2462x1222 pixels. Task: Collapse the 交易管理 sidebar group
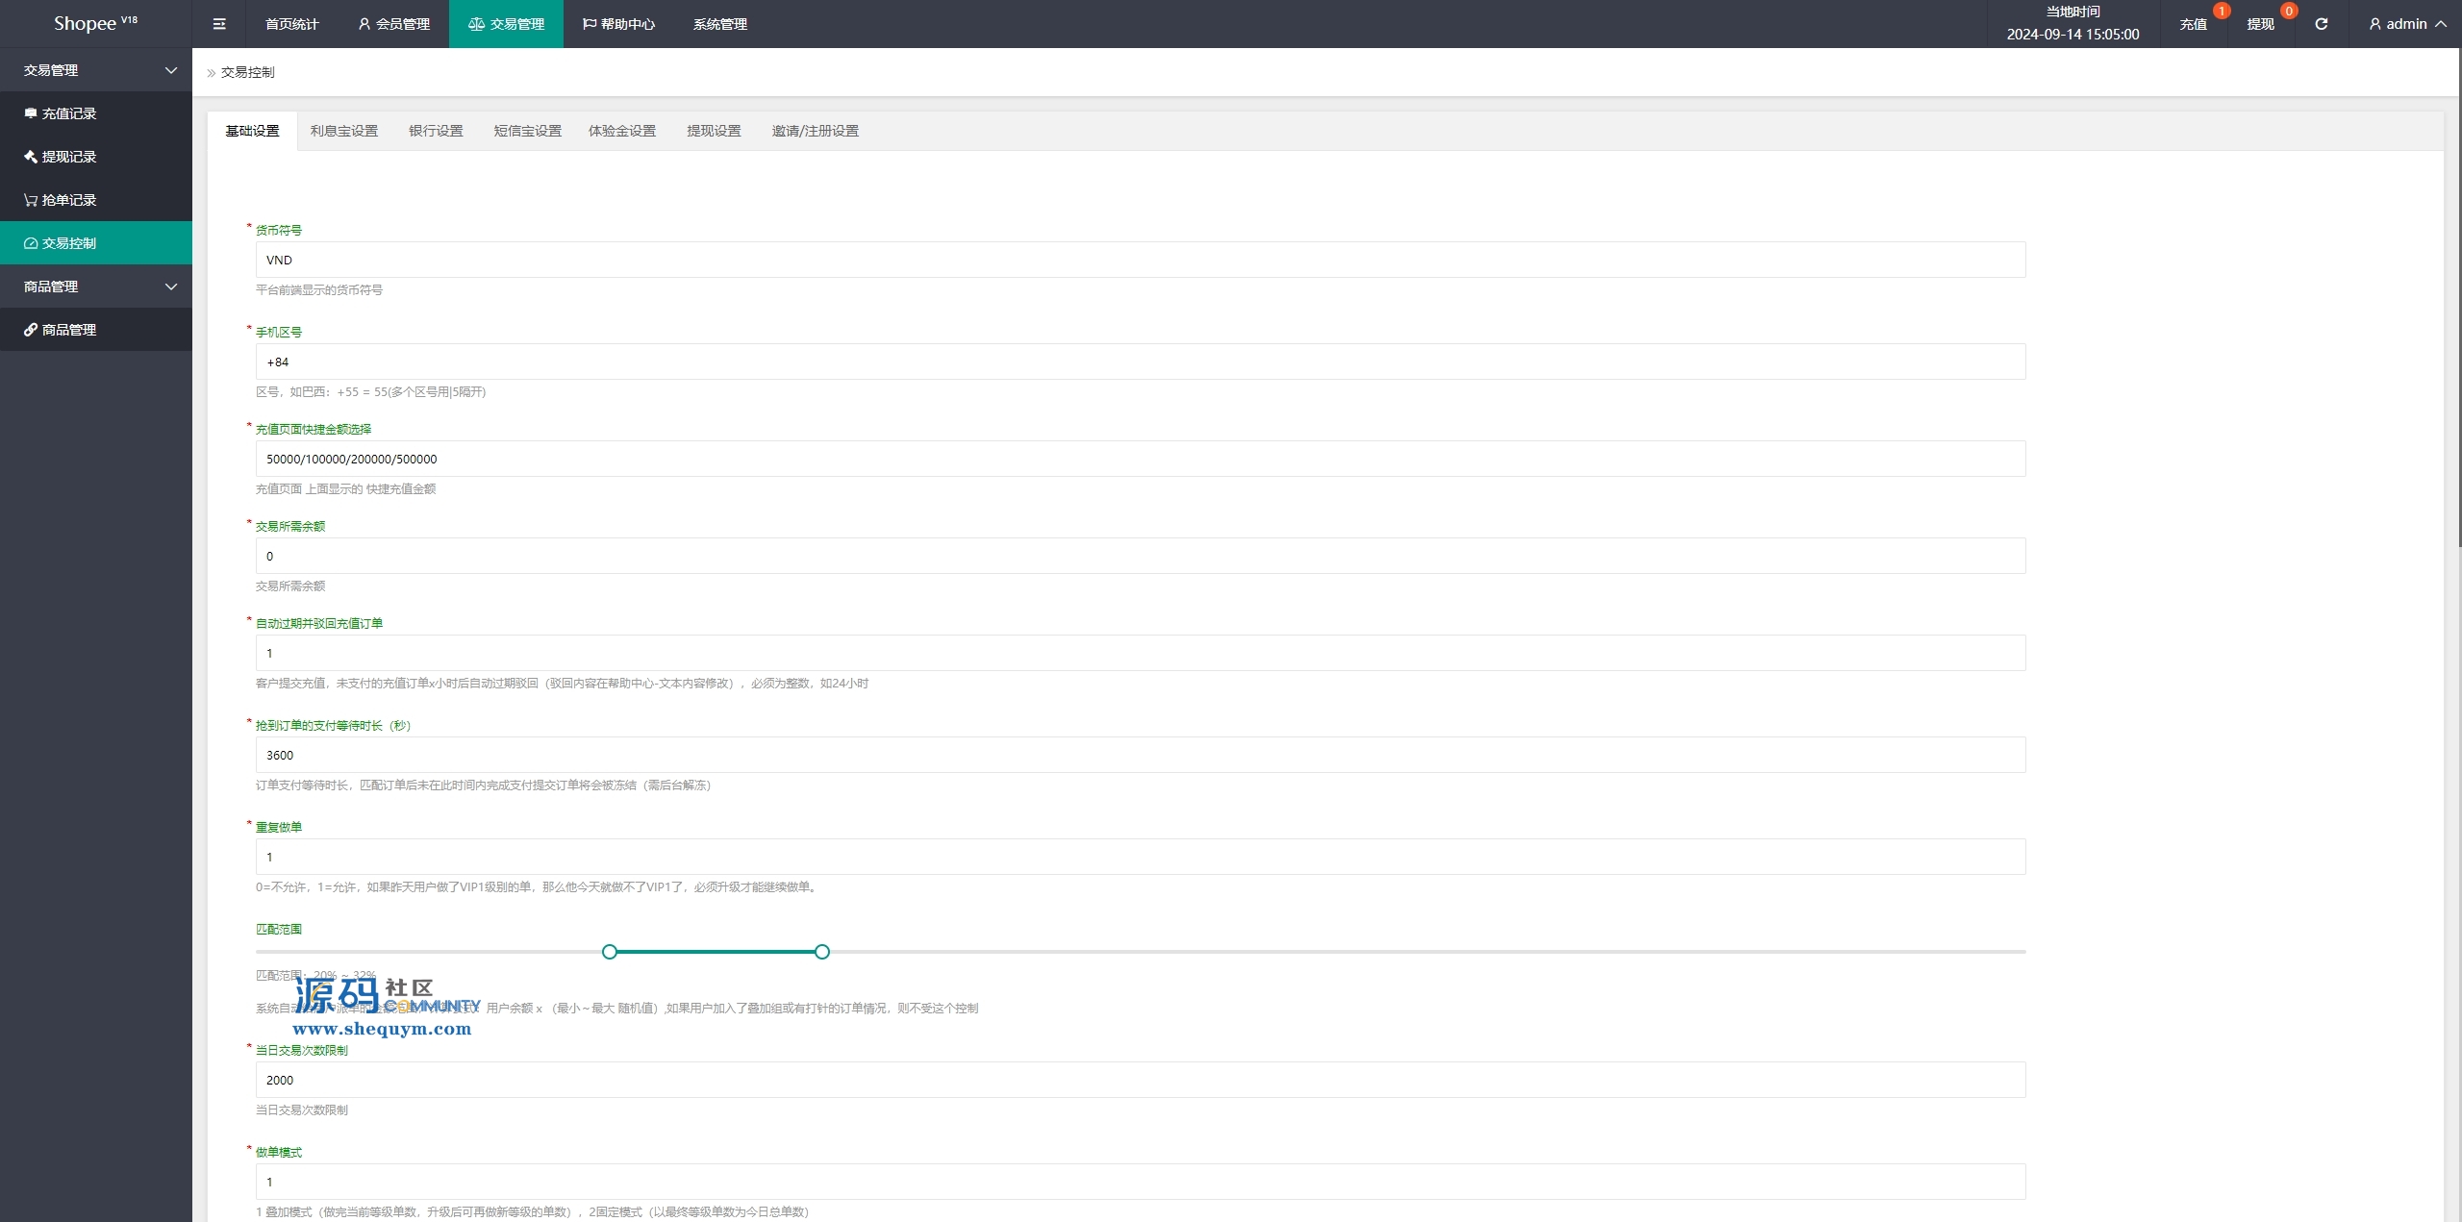96,70
